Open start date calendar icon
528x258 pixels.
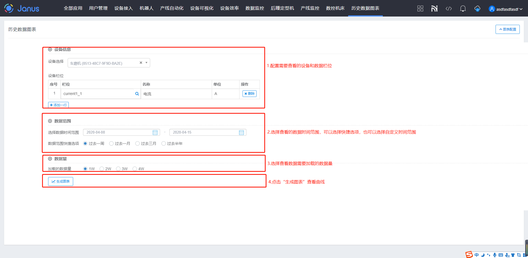(155, 132)
